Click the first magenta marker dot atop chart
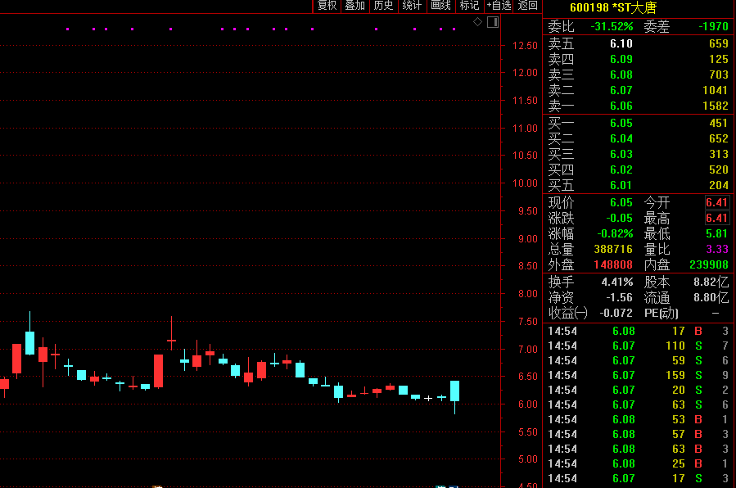 67,29
